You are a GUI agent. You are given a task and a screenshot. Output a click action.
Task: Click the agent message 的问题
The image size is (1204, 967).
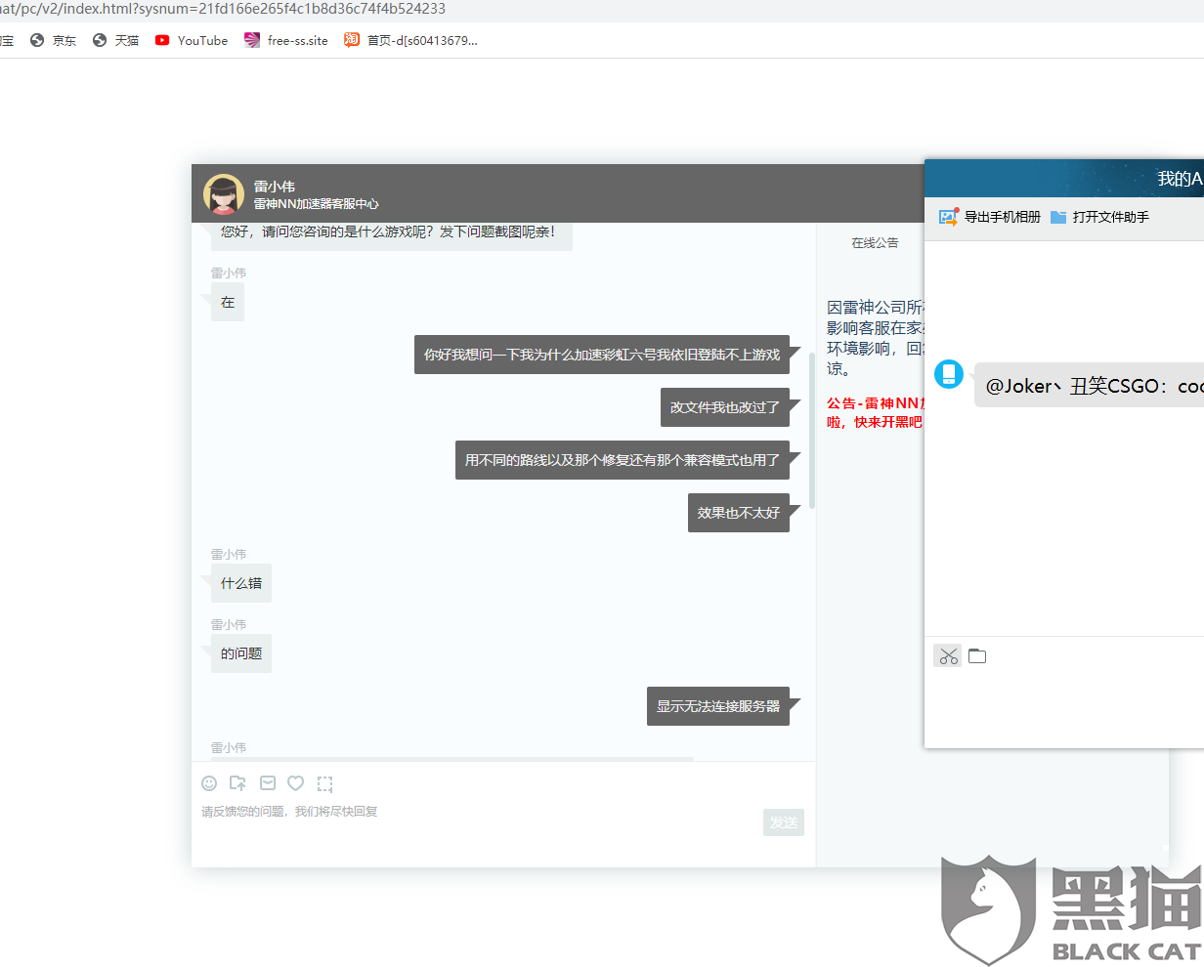241,653
